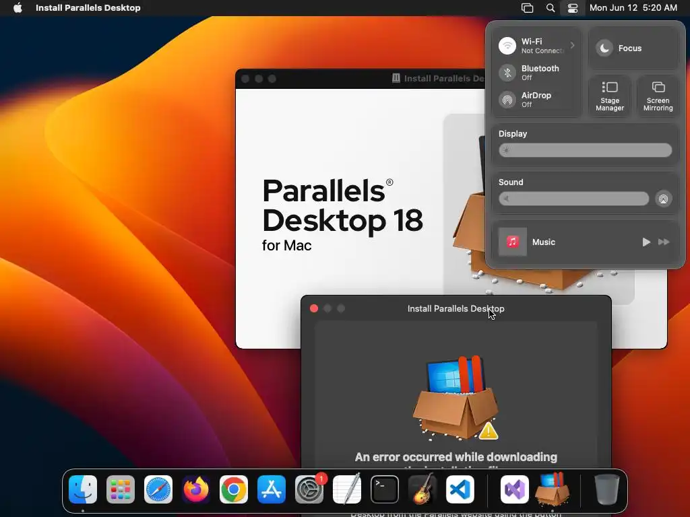Click the Stage Manager menu bar icon
The width and height of the screenshot is (690, 517).
(527, 8)
